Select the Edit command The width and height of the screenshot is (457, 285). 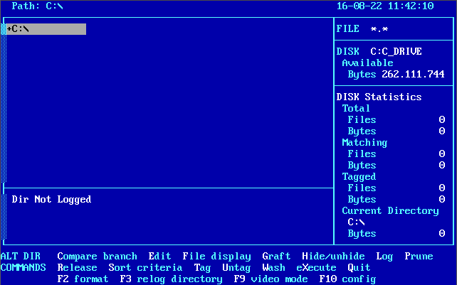[159, 257]
